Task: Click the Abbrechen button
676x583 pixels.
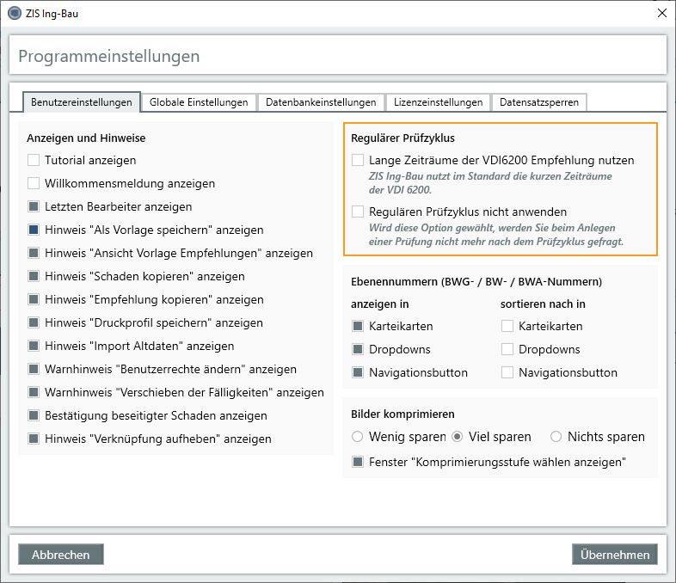Action: point(61,555)
